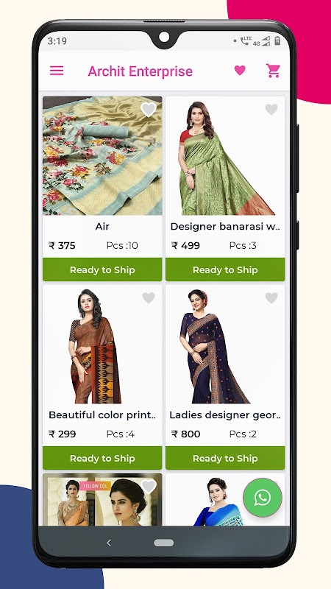Click Ready to Ship under ₹ 800 item
The image size is (331, 589).
(x=225, y=458)
